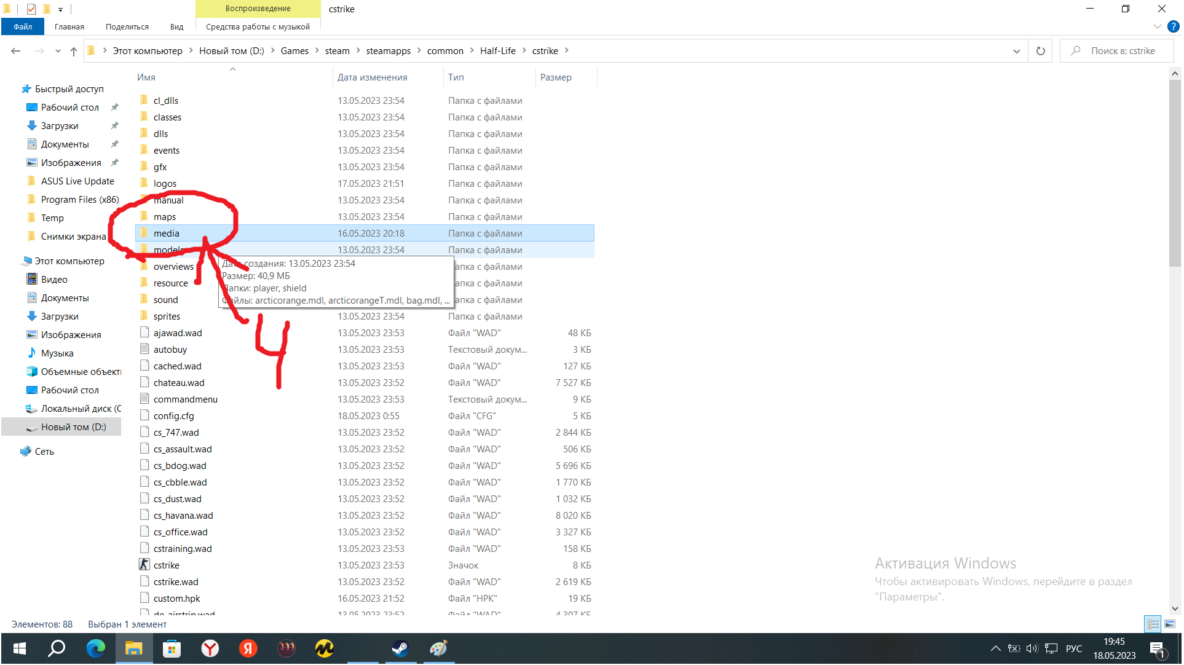Open the Файл menu
Image resolution: width=1184 pixels, height=665 pixels.
click(x=23, y=26)
